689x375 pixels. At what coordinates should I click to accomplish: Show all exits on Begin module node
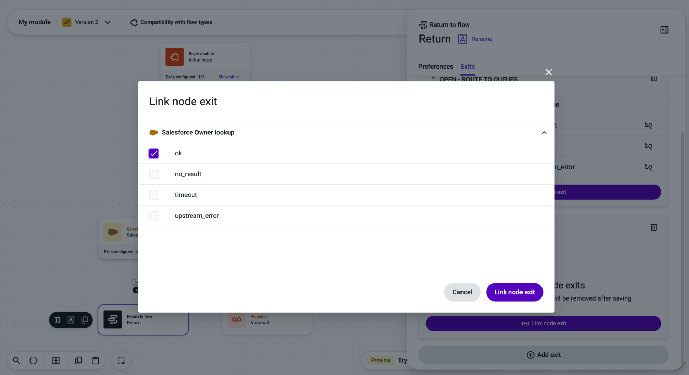pyautogui.click(x=229, y=77)
